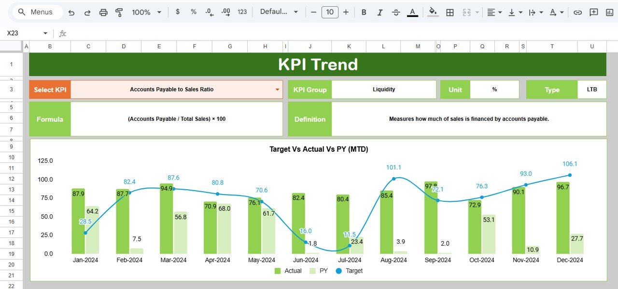The image size is (618, 289).
Task: Redo the last action
Action: pyautogui.click(x=87, y=12)
